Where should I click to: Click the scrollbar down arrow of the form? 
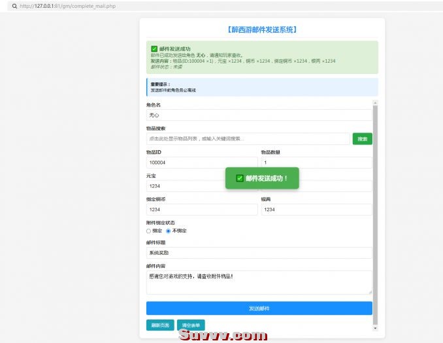click(375, 327)
